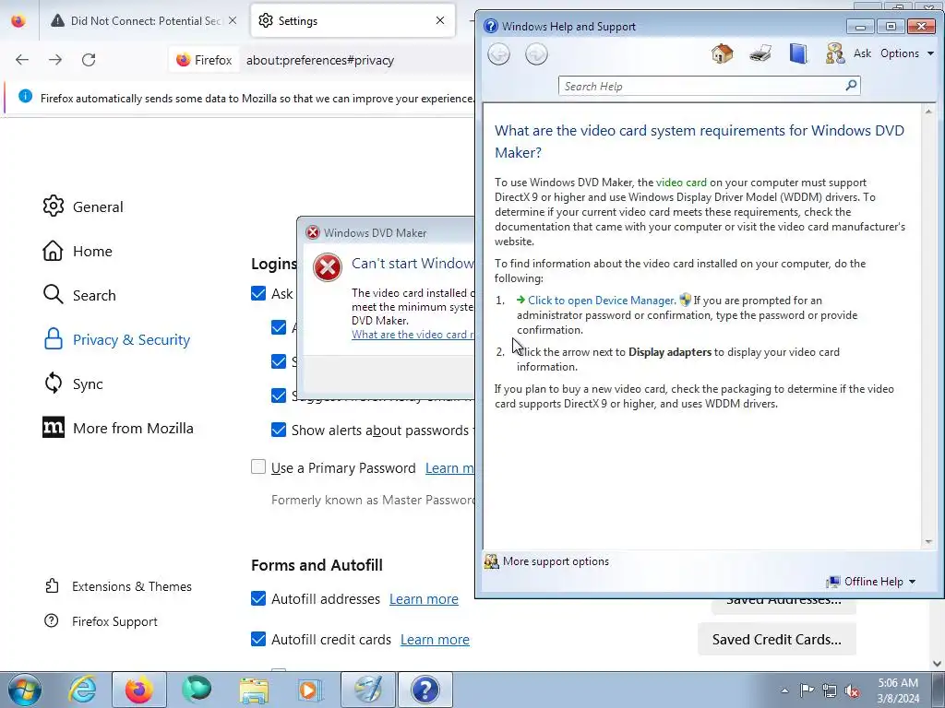Click Action Center flag tray icon
The height and width of the screenshot is (708, 945).
(807, 690)
